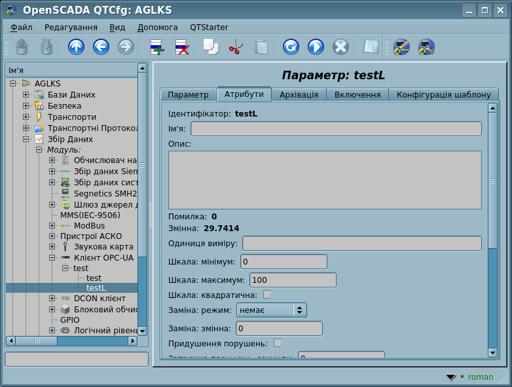Switch to the 'Архівація' tab

point(299,94)
